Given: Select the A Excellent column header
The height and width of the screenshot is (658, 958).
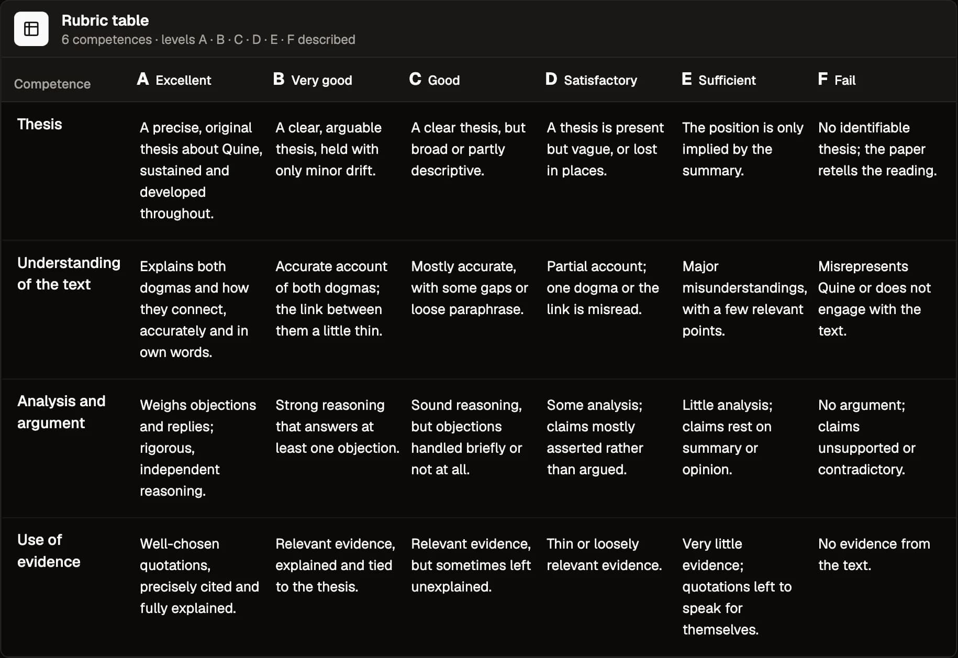Looking at the screenshot, I should click(x=174, y=80).
